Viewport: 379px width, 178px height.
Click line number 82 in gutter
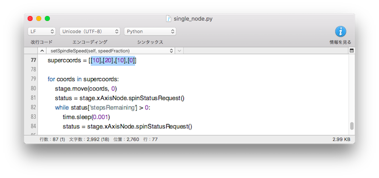pyautogui.click(x=33, y=107)
